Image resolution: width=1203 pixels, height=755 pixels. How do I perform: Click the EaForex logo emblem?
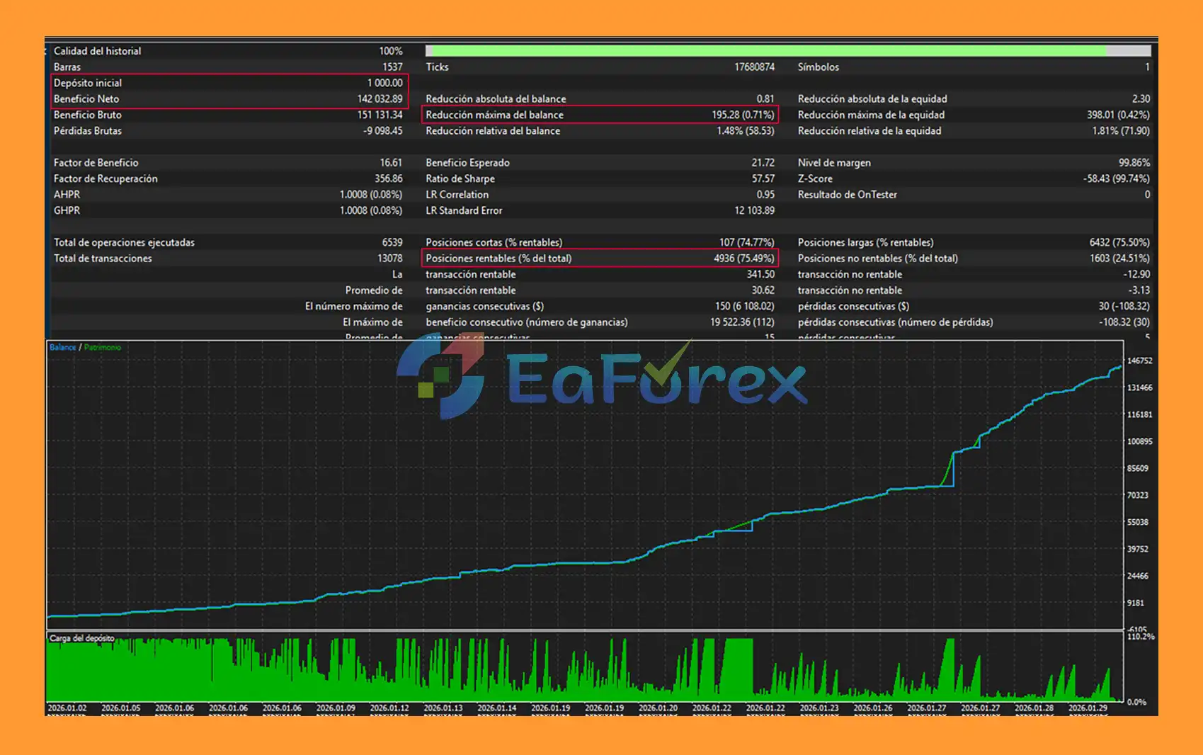[x=440, y=377]
